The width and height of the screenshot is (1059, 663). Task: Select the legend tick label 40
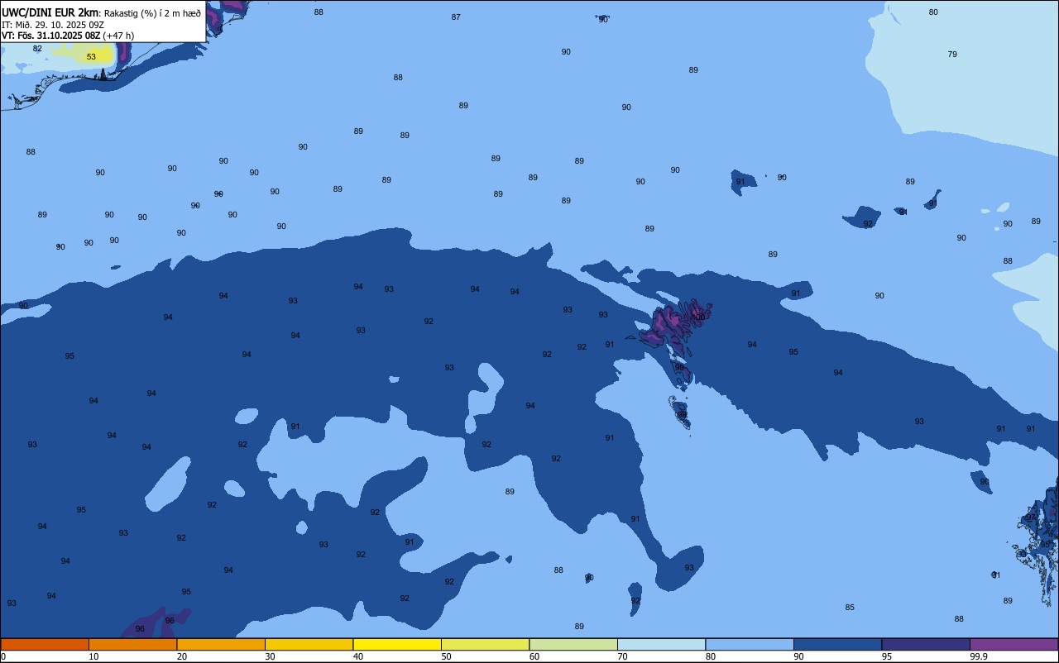(x=358, y=656)
